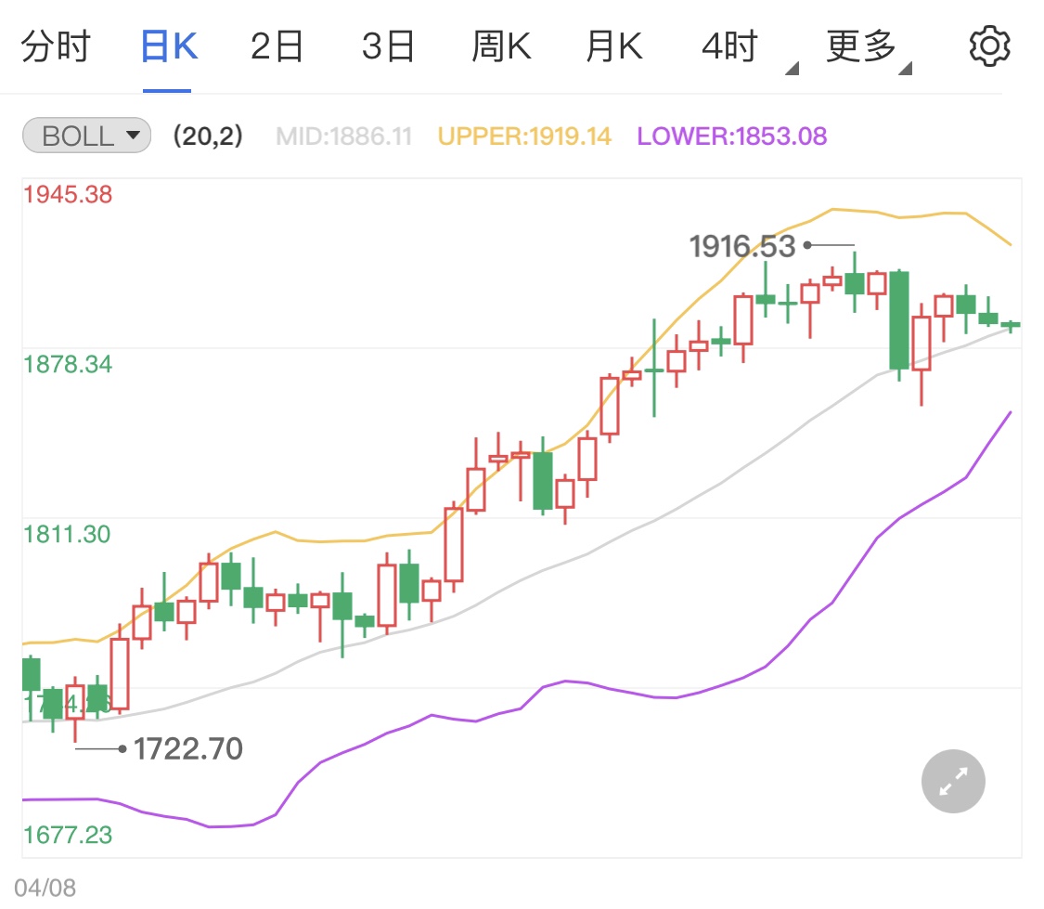Click the 1945.38 axis label
This screenshot has width=1044, height=909.
[x=68, y=194]
